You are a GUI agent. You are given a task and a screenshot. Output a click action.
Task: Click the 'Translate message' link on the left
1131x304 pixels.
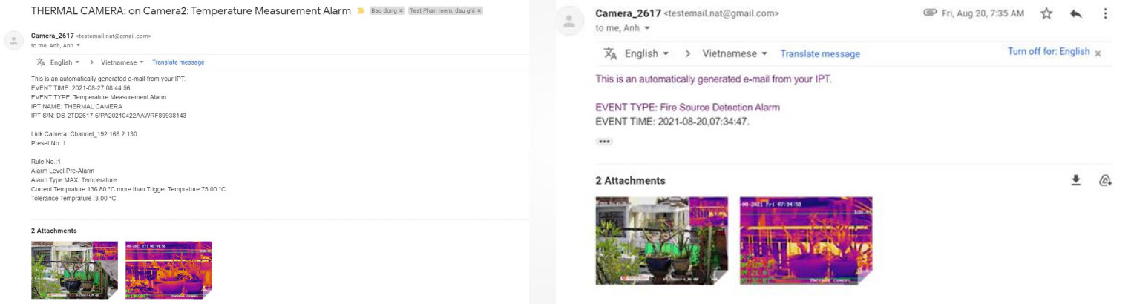pos(178,62)
